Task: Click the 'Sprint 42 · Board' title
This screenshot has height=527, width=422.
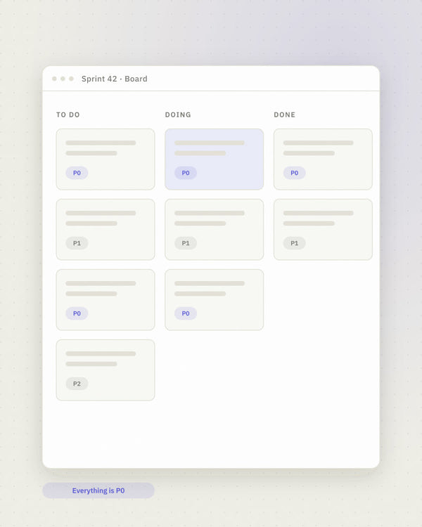Action: (x=115, y=79)
